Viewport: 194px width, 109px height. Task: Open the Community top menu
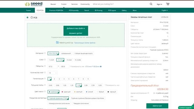tap(85, 4)
